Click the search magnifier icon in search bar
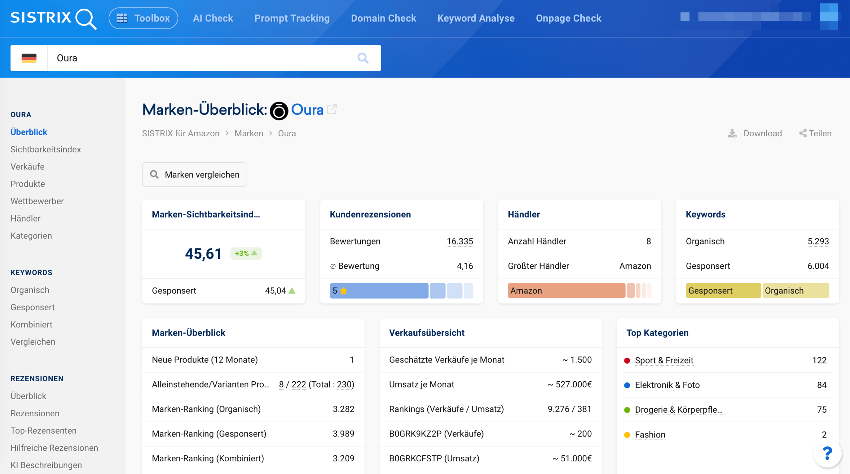This screenshot has width=850, height=474. coord(363,58)
